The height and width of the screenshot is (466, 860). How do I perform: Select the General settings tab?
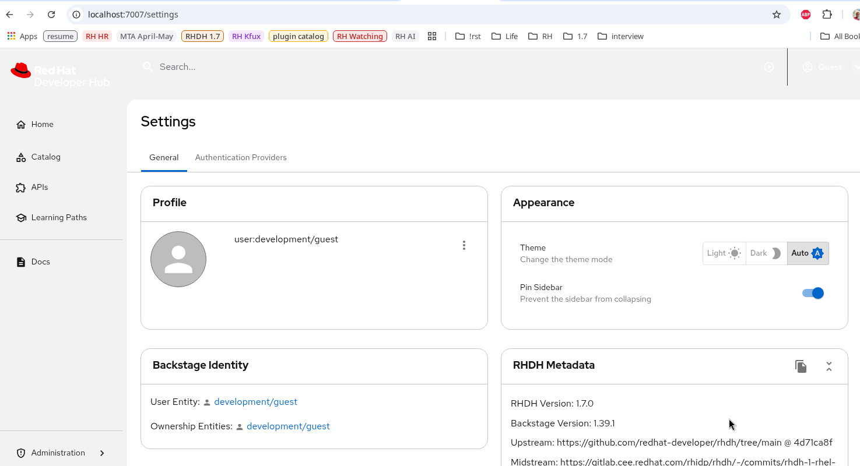tap(164, 157)
